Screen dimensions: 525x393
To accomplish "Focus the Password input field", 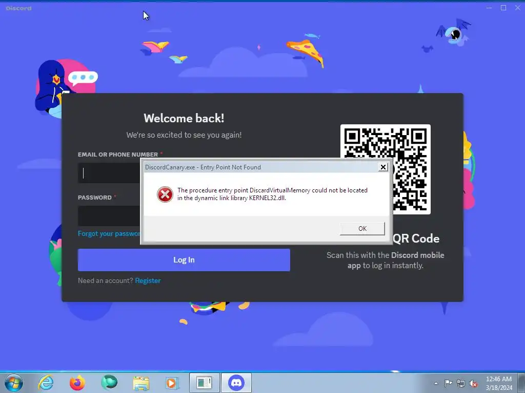I will tap(109, 216).
